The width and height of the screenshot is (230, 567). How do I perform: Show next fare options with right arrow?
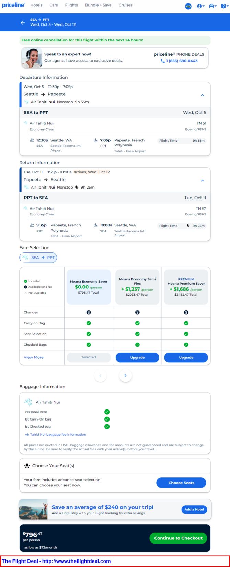click(126, 376)
